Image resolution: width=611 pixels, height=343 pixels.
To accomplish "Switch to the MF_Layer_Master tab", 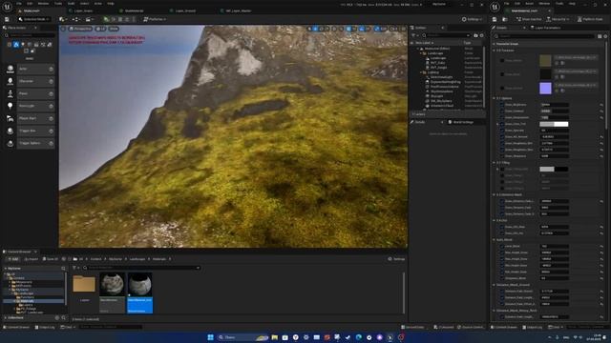I will pyautogui.click(x=239, y=10).
